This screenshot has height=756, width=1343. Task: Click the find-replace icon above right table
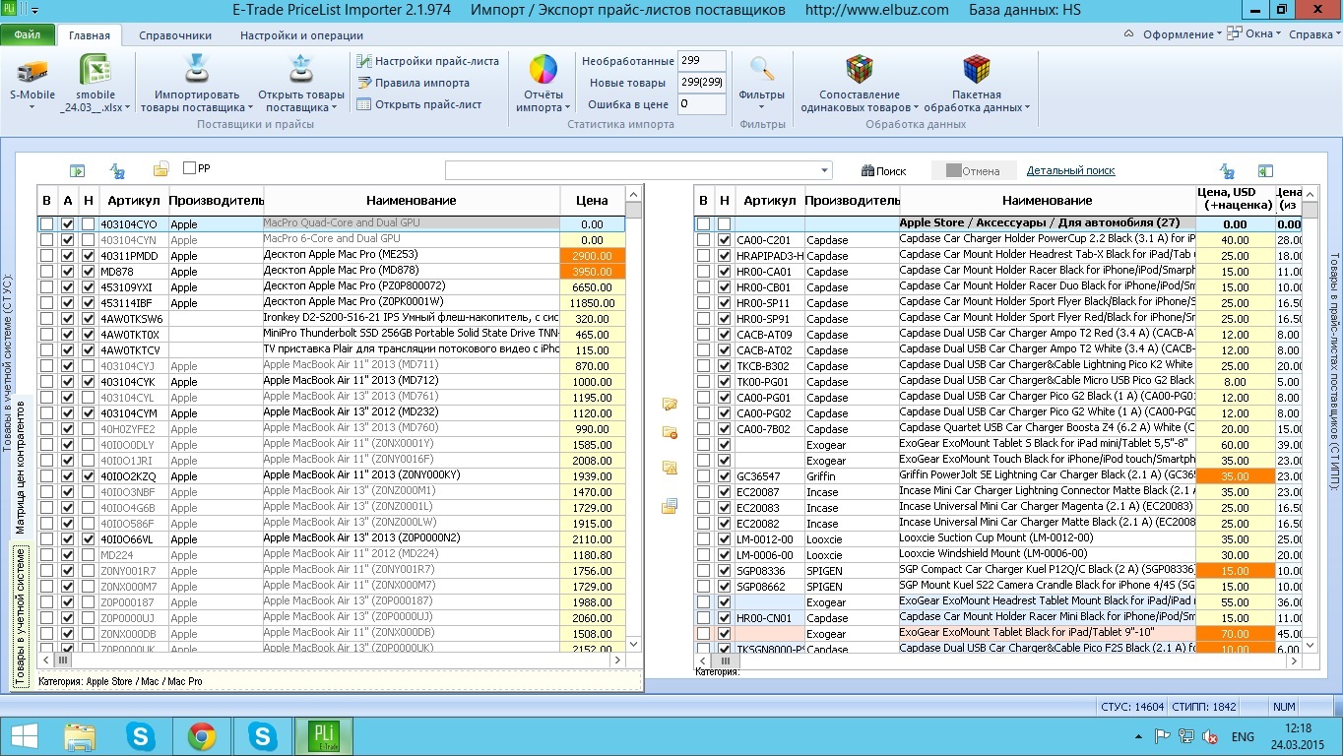click(1227, 170)
